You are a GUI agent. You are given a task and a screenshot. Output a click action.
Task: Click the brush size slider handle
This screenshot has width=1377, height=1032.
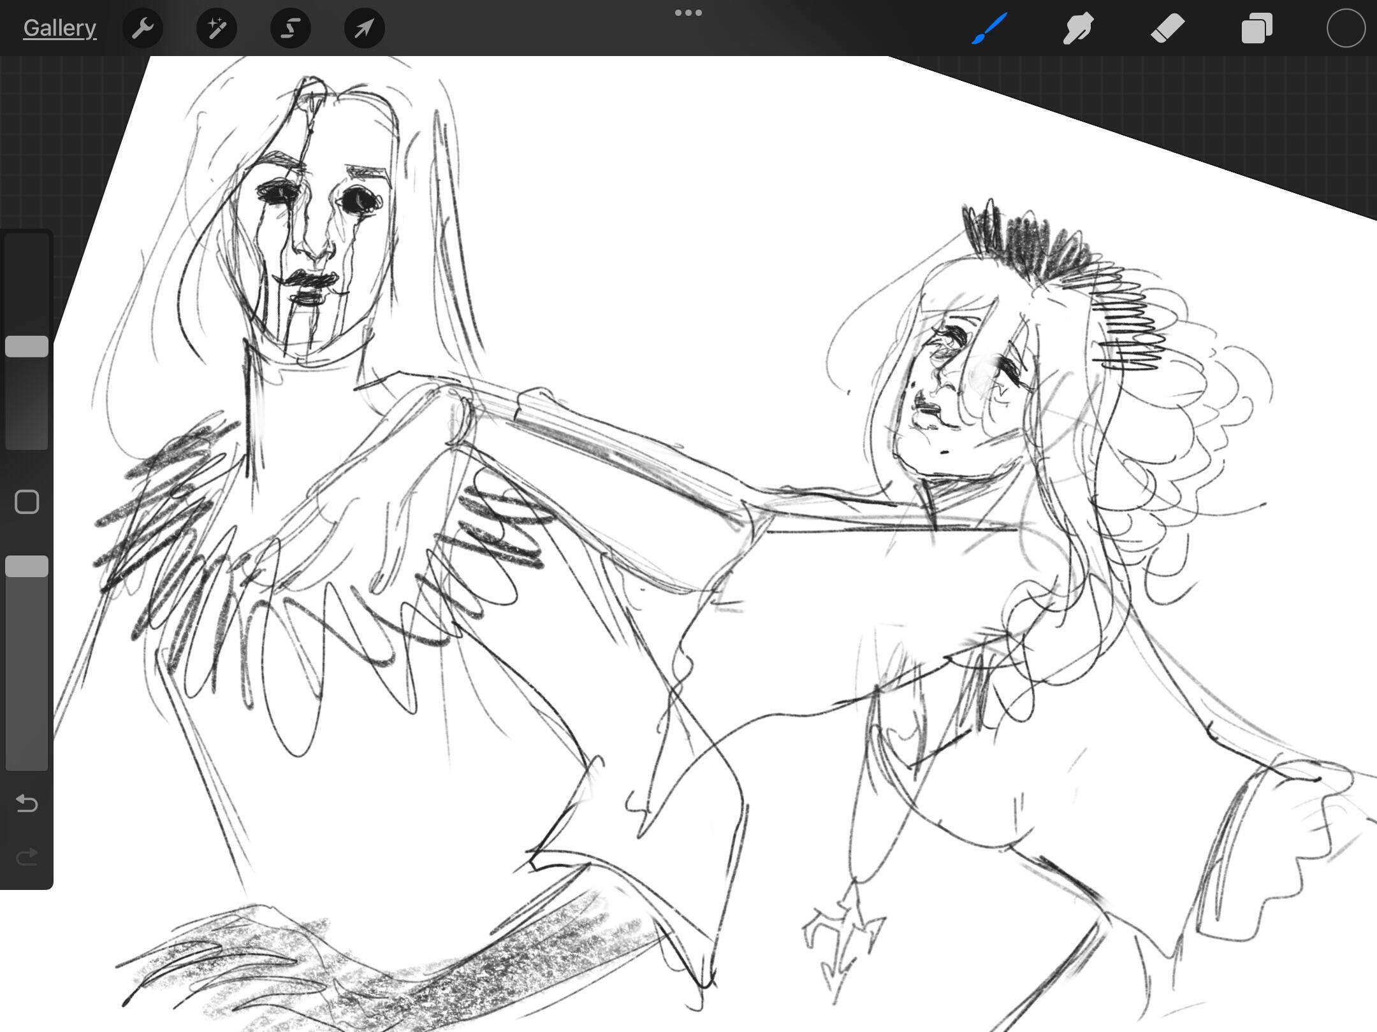click(27, 346)
